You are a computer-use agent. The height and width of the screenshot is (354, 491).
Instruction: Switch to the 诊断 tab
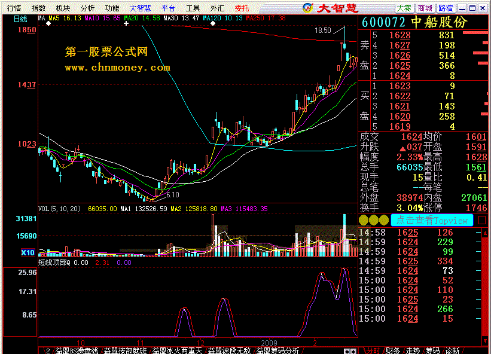pos(453,350)
